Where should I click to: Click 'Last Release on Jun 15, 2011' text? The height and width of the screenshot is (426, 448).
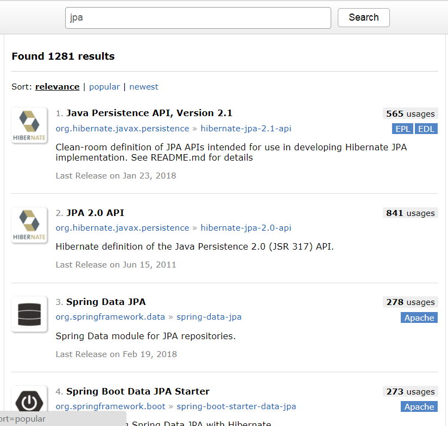[116, 265]
